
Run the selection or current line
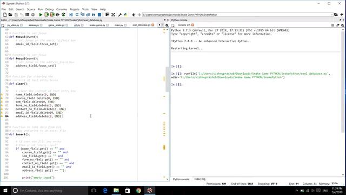(58, 15)
